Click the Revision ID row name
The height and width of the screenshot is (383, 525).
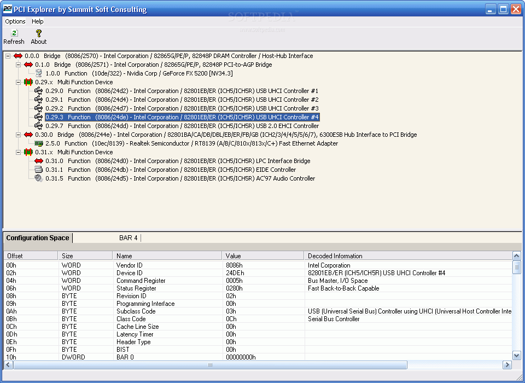point(131,296)
